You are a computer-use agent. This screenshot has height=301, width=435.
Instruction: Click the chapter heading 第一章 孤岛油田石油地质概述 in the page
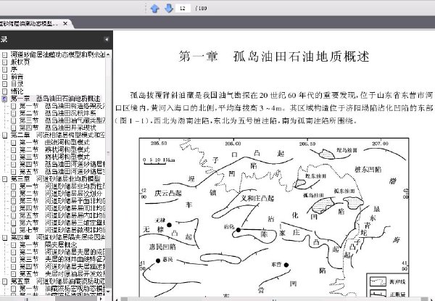pyautogui.click(x=274, y=57)
